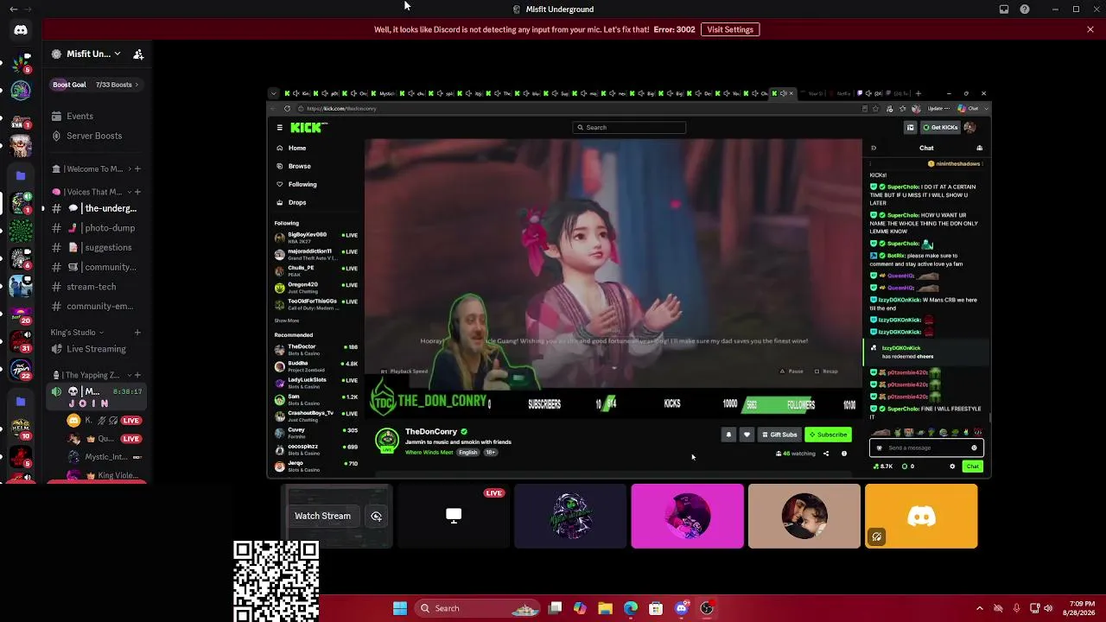Open the invite members icon beside Misfit Underground
This screenshot has height=622, width=1106.
point(138,54)
